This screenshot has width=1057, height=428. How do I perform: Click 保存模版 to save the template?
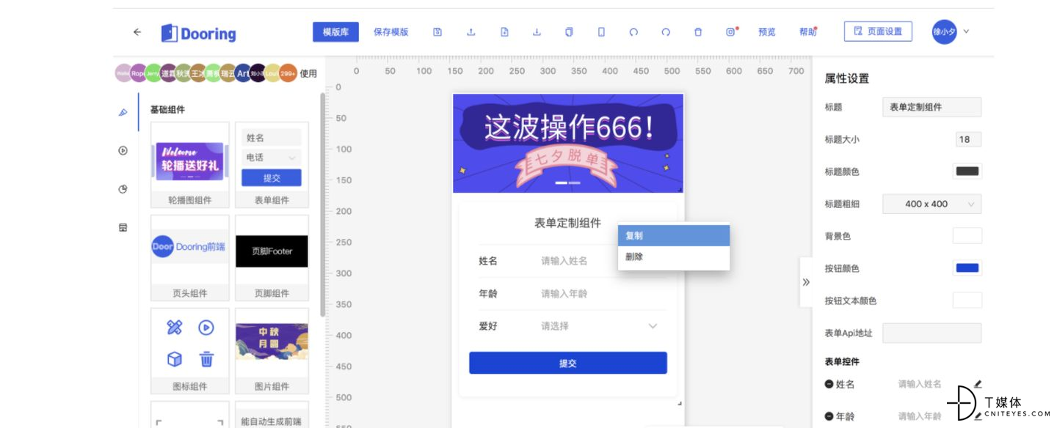(391, 32)
